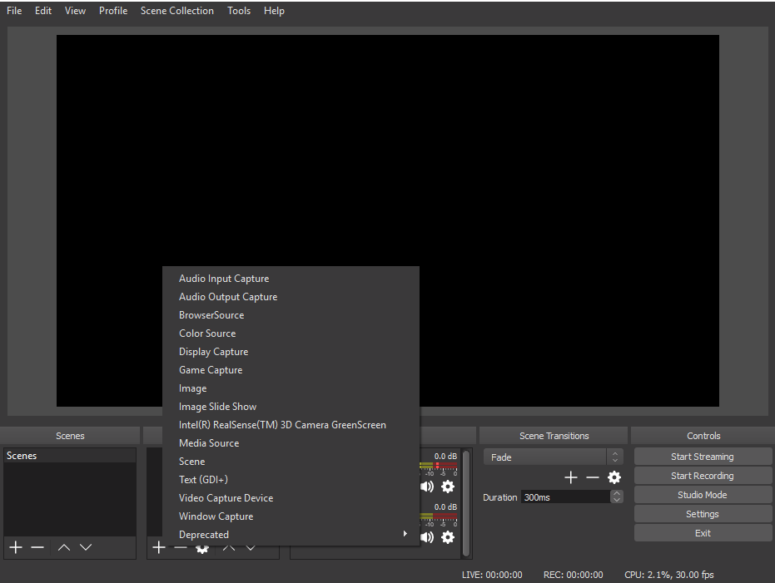775x583 pixels.
Task: Open source properties with the gear icon
Action: pyautogui.click(x=202, y=547)
